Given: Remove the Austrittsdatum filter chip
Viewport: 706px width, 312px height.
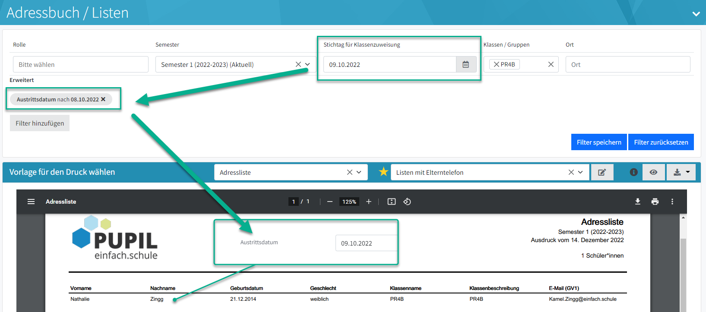Looking at the screenshot, I should tap(103, 99).
